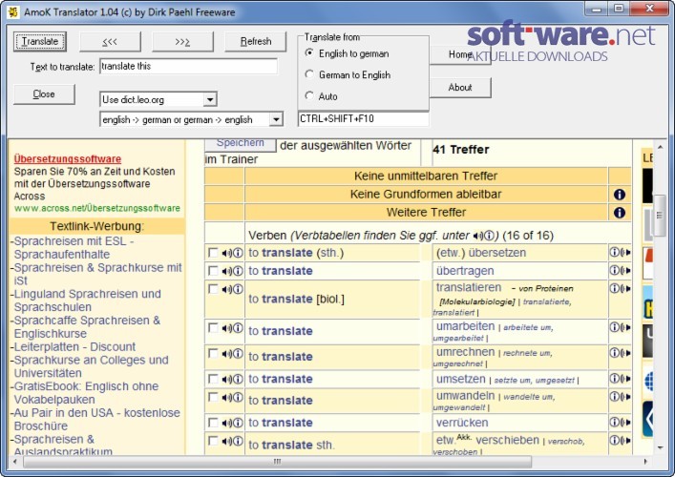Click the Translate button
The image size is (675, 477).
coord(39,42)
